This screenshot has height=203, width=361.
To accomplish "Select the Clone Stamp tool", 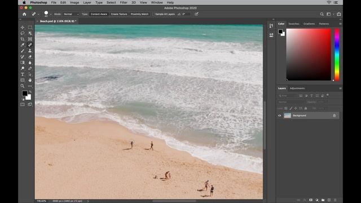I will [30, 51].
